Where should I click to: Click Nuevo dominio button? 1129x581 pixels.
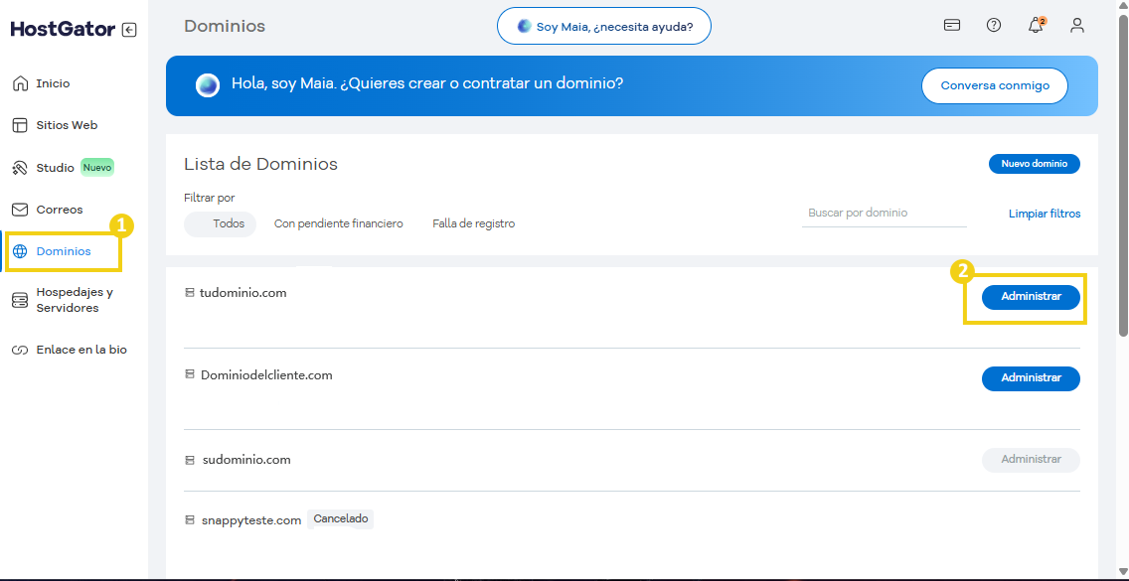coord(1034,164)
